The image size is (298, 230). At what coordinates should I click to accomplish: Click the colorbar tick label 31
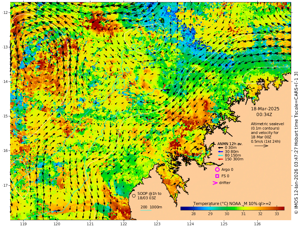tap(243, 214)
